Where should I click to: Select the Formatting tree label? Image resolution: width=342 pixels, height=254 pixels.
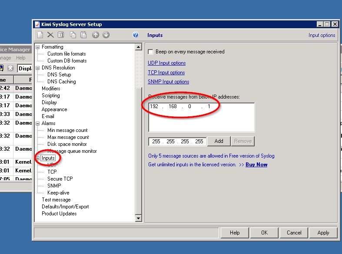coord(52,47)
